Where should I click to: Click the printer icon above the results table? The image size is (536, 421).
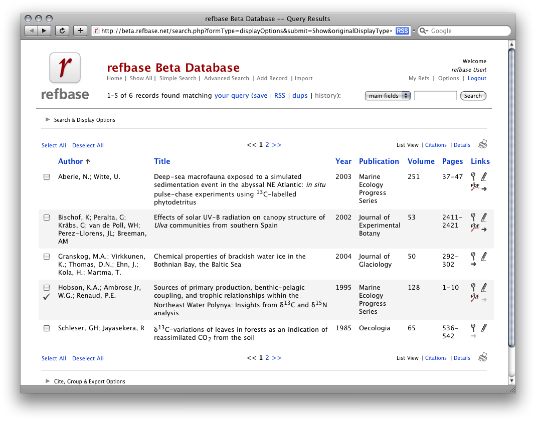[483, 144]
